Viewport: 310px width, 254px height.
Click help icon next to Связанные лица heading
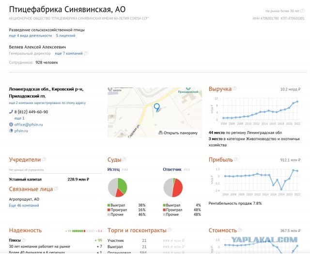(x=56, y=188)
